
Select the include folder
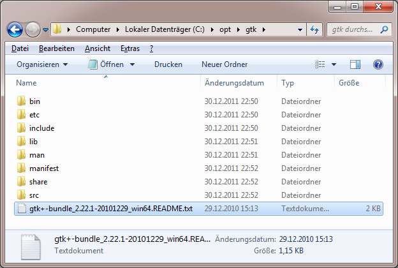click(x=41, y=128)
